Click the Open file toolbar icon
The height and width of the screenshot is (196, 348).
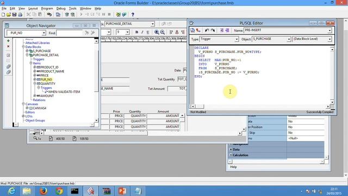click(9, 15)
